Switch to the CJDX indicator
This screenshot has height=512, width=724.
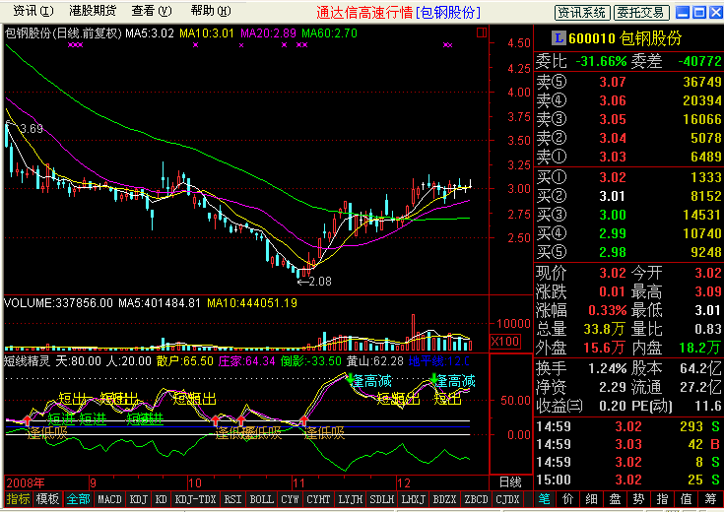point(507,499)
